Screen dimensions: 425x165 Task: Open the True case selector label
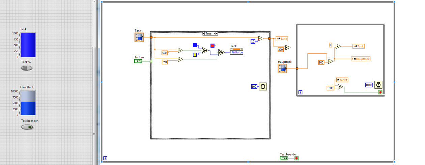click(210, 33)
